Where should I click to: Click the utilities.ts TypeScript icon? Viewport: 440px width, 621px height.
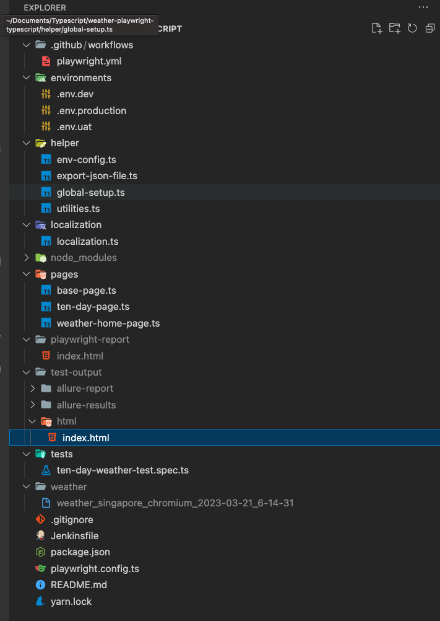(46, 209)
